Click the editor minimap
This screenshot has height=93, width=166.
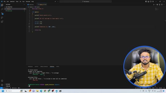coord(157,9)
